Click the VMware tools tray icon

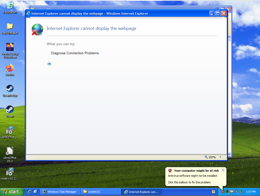pos(232,191)
